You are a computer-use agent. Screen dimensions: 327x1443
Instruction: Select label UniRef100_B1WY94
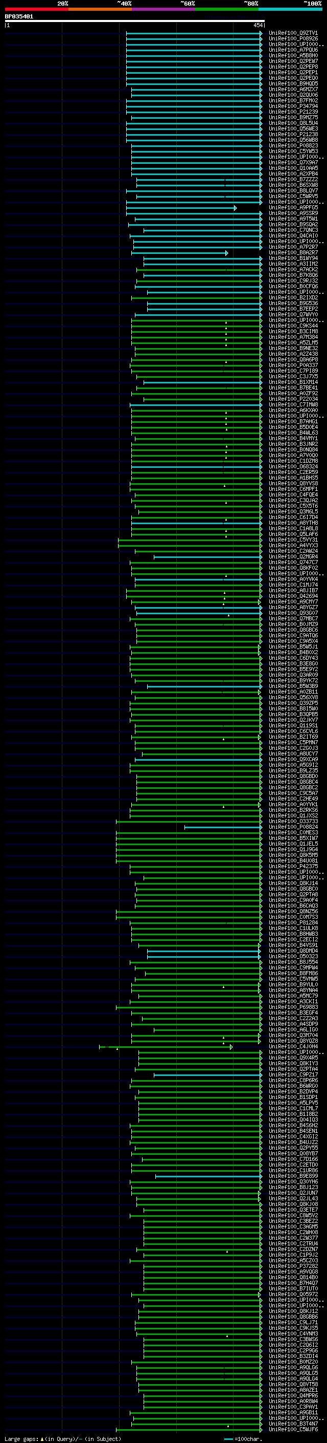point(293,258)
